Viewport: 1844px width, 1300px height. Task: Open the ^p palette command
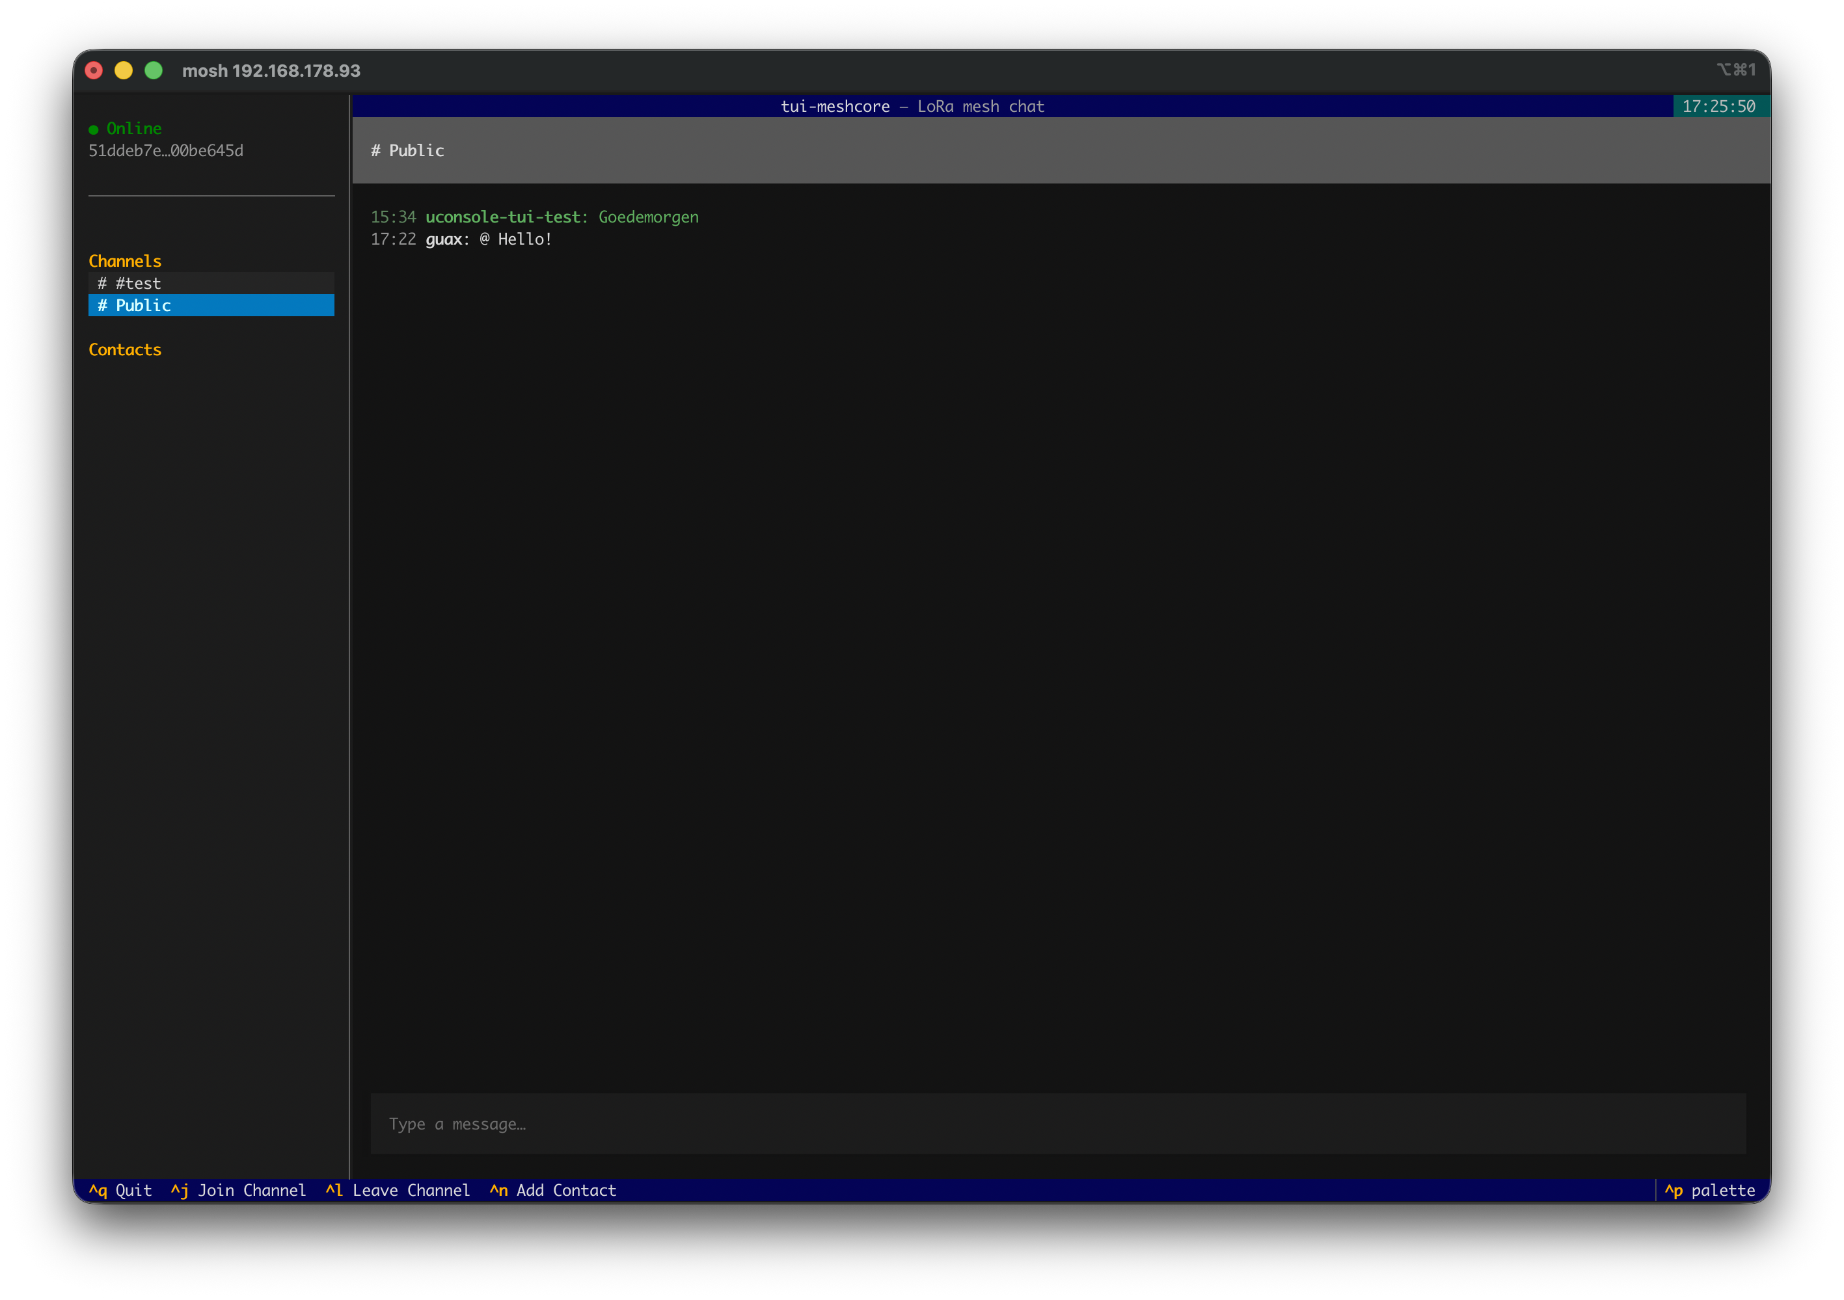[x=1710, y=1191]
